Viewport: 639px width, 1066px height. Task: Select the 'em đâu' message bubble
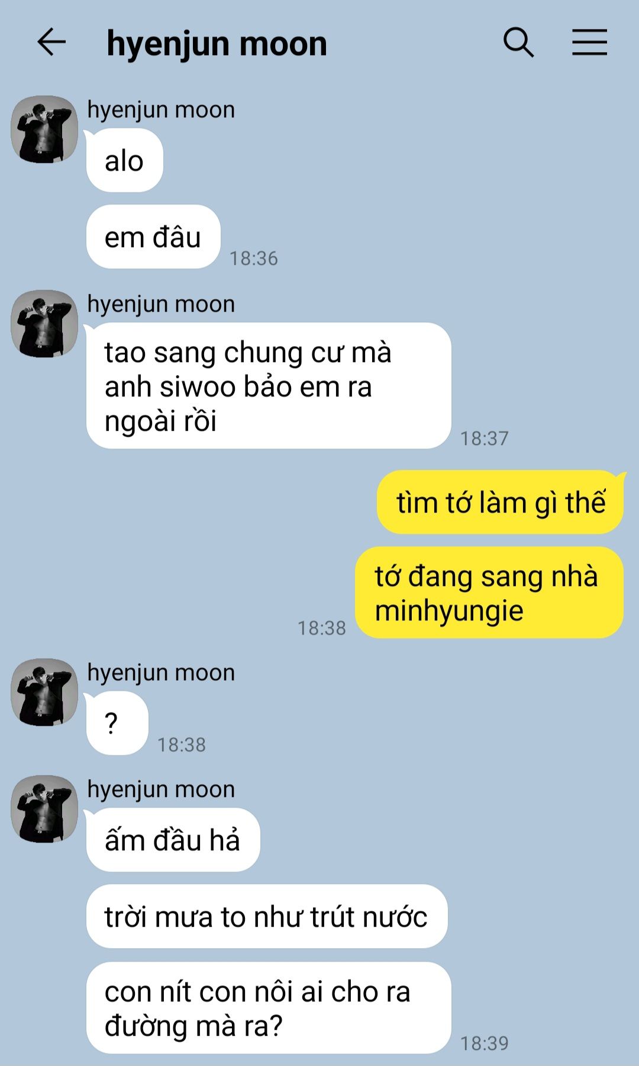[153, 237]
